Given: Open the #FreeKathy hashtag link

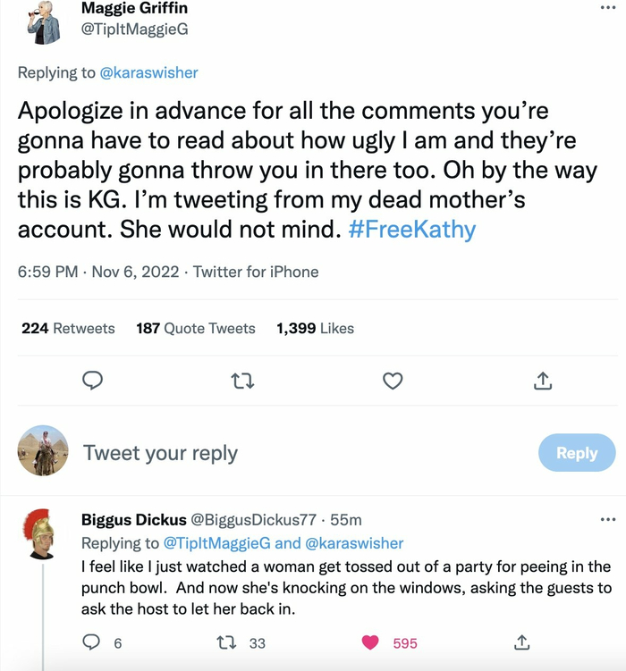Looking at the screenshot, I should (410, 230).
